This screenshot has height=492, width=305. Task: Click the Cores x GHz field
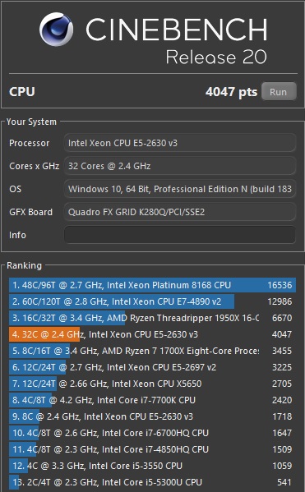[180, 166]
